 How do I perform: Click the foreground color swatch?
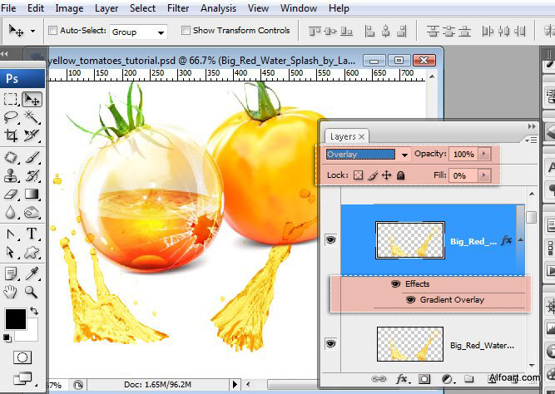(14, 318)
